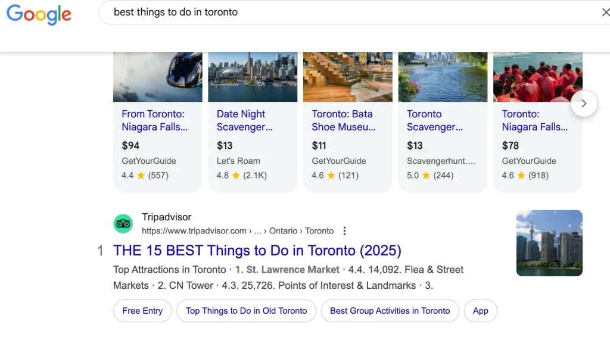Select 'Best Group Activities in Toronto' chip
610x340 pixels.
[x=390, y=311]
